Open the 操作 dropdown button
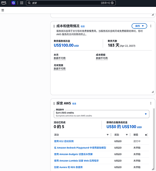 [139, 26]
